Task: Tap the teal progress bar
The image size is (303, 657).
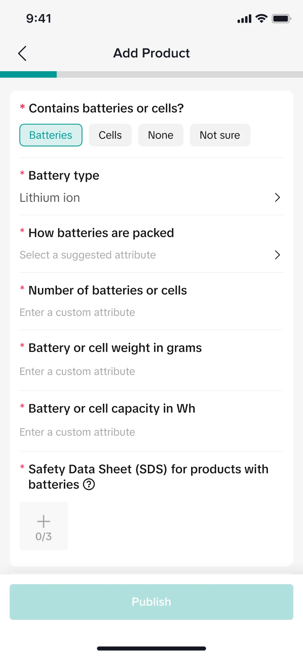Action: (28, 74)
